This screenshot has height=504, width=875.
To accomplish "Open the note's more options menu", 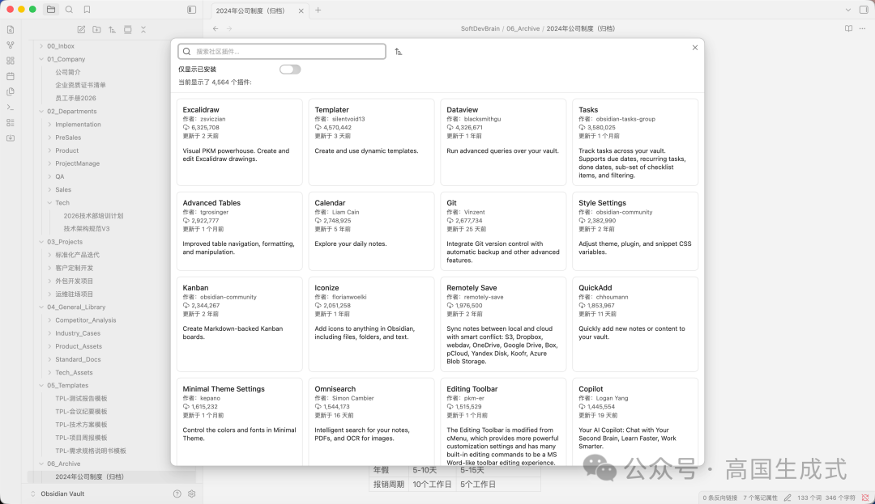I will click(863, 28).
